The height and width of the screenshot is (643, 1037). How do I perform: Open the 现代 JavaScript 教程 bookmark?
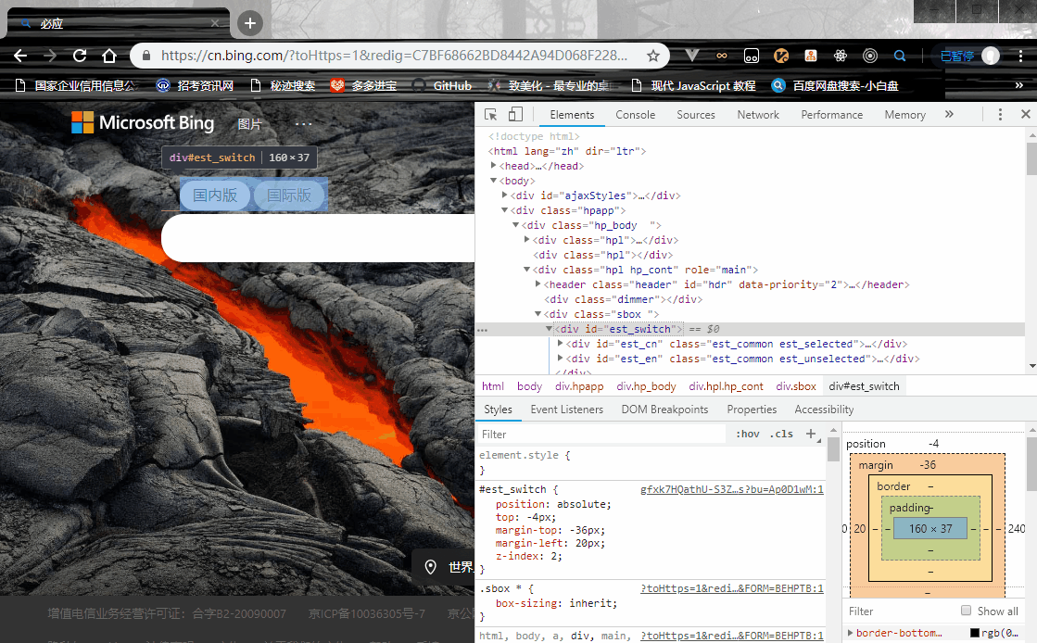pyautogui.click(x=693, y=85)
